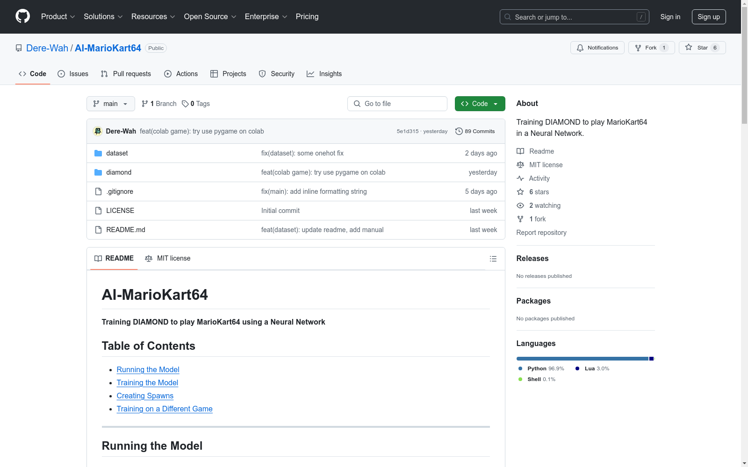Viewport: 748px width, 467px height.
Task: Click the GitHub logo home icon
Action: (22, 16)
